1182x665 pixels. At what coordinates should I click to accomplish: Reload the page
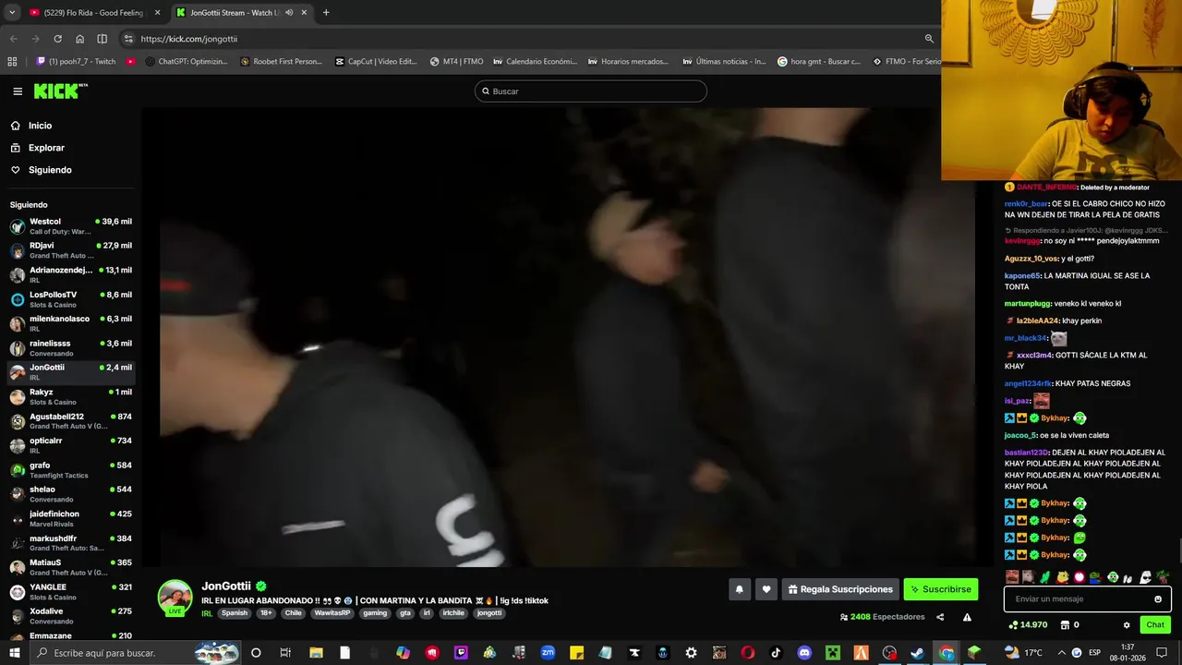click(x=57, y=39)
